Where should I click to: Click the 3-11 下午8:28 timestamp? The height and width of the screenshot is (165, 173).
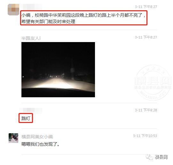click(x=146, y=110)
